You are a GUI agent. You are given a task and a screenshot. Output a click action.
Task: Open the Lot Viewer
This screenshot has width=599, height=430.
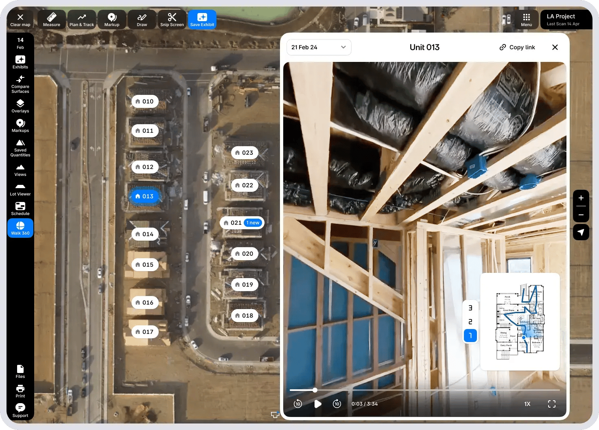pyautogui.click(x=20, y=190)
